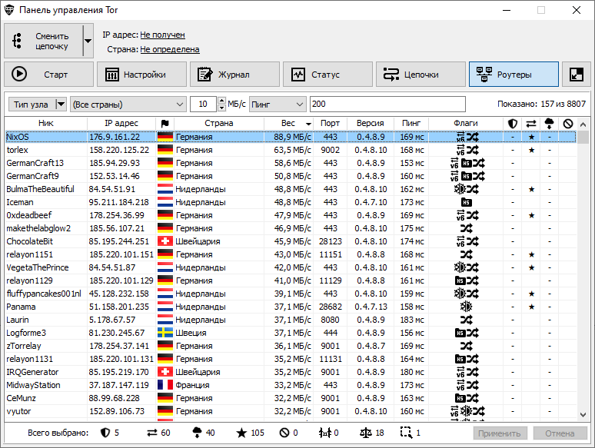Select the Роутеры tab

(514, 75)
